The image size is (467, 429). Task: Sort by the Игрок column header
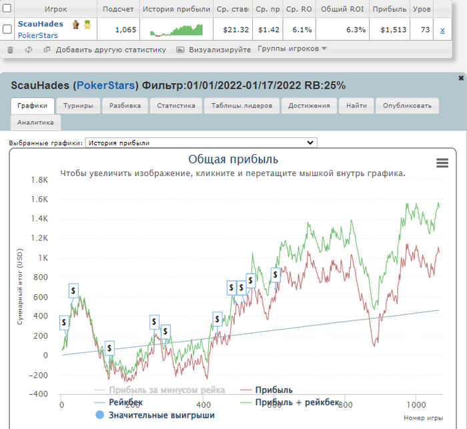coord(55,9)
